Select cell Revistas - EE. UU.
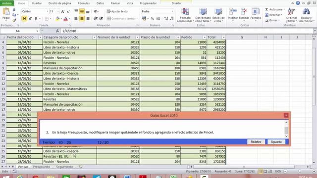The height and width of the screenshot is (178, 317). (x=69, y=156)
